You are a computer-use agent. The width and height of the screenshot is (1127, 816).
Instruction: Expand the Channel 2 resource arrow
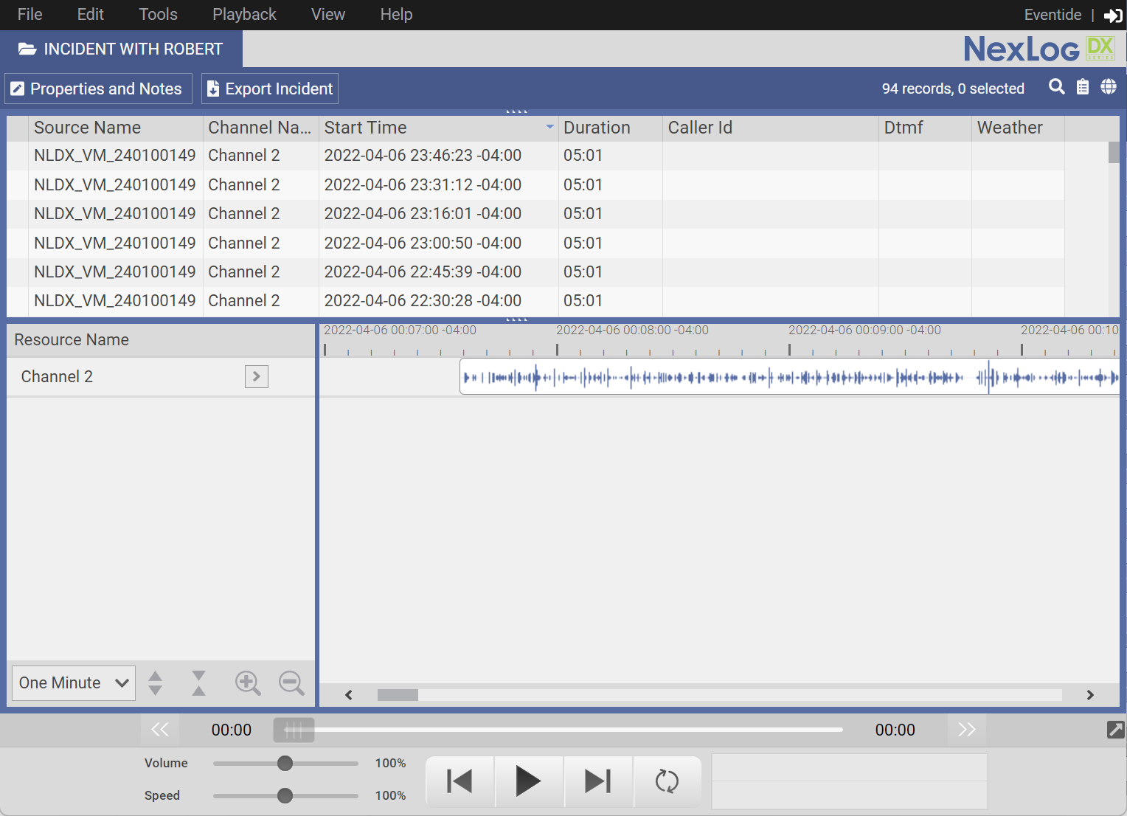[256, 376]
